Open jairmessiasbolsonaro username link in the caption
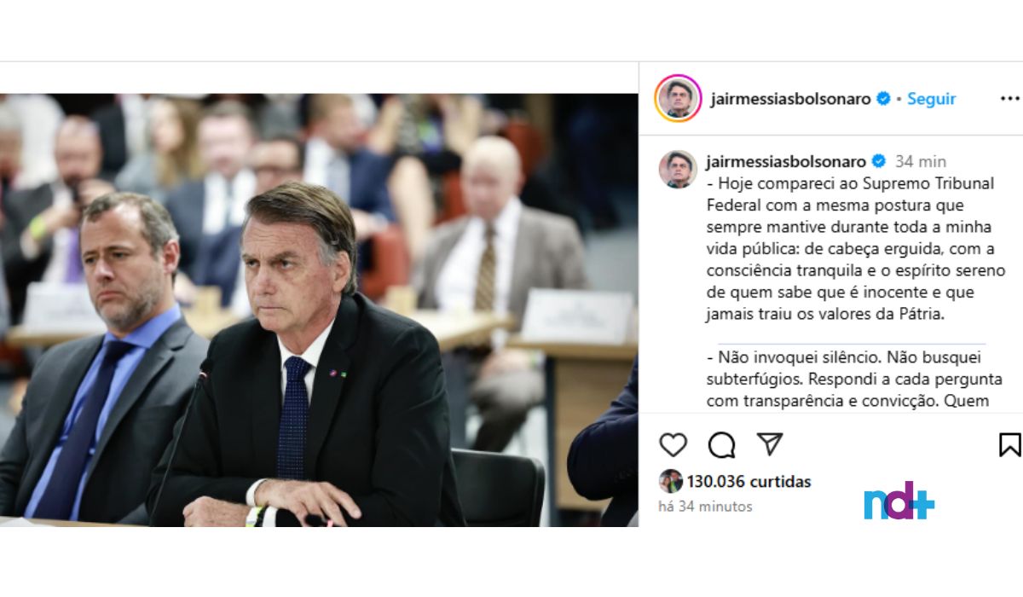 786,161
